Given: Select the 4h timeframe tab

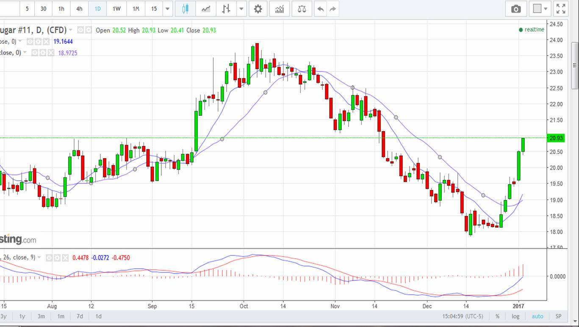Looking at the screenshot, I should 79,9.
